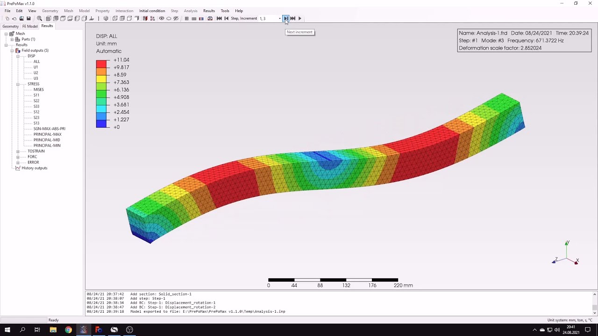This screenshot has width=598, height=336.
Task: Click the Windows Start button
Action: tap(7, 330)
